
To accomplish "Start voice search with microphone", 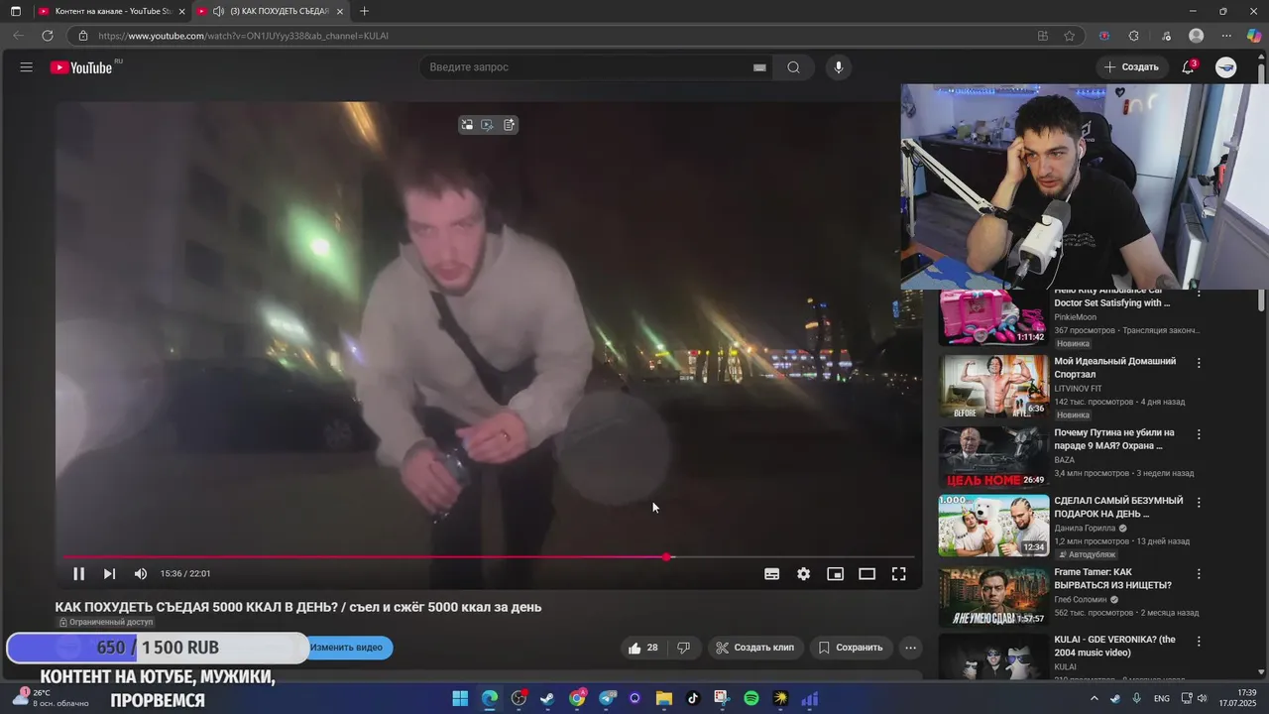I will 839,67.
